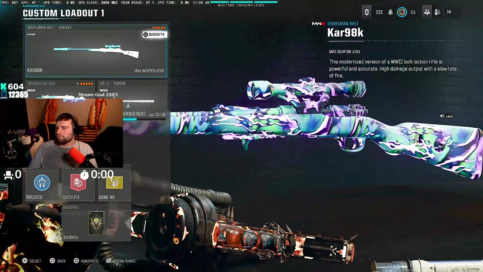Click the Pickaxe level progress bar
The height and width of the screenshot is (272, 483).
145,119
